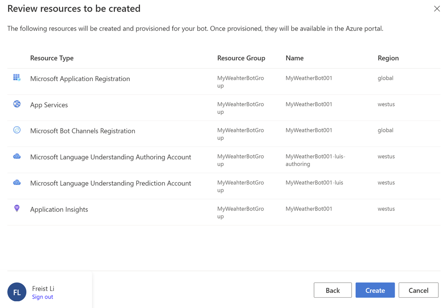The image size is (447, 308).
Task: Select the Application Insights row label
Action: [59, 210]
